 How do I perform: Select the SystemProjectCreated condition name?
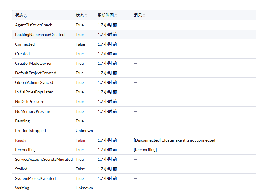[x=35, y=178]
